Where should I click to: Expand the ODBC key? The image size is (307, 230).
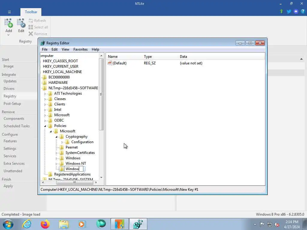[45, 121]
